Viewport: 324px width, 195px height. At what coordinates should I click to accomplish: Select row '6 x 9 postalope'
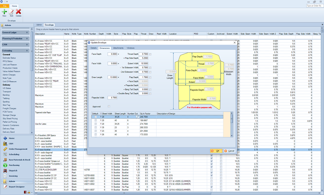[178, 187]
